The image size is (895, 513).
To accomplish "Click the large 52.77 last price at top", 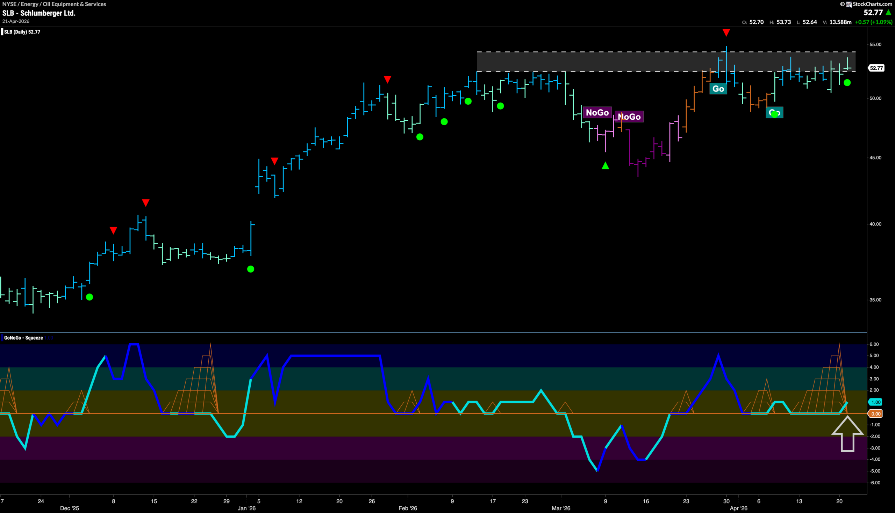I will tap(873, 13).
